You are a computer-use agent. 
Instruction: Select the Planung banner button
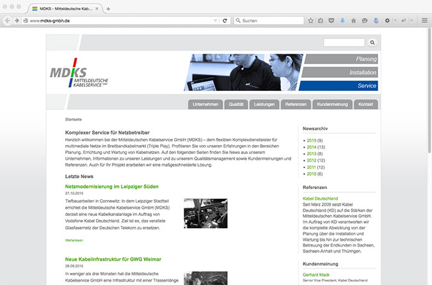tap(341, 59)
